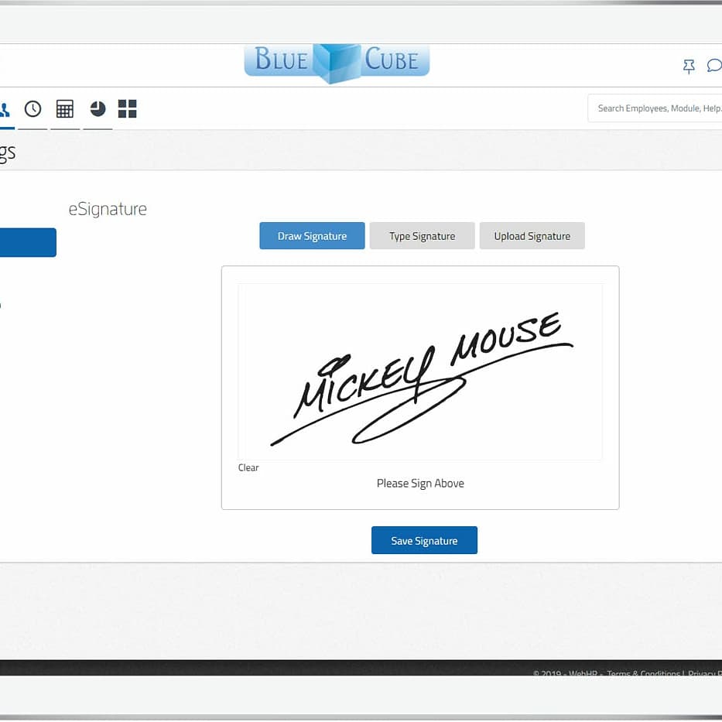Viewport: 722px width, 722px height.
Task: Click the blue sidebar button left of eSignature
Action: 28,242
